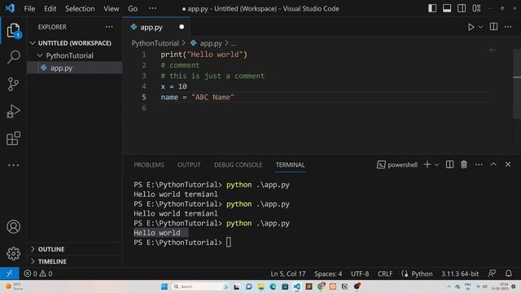The width and height of the screenshot is (521, 293).
Task: Collapse the UNTITLED (WORKSPACE) section
Action: [74, 43]
